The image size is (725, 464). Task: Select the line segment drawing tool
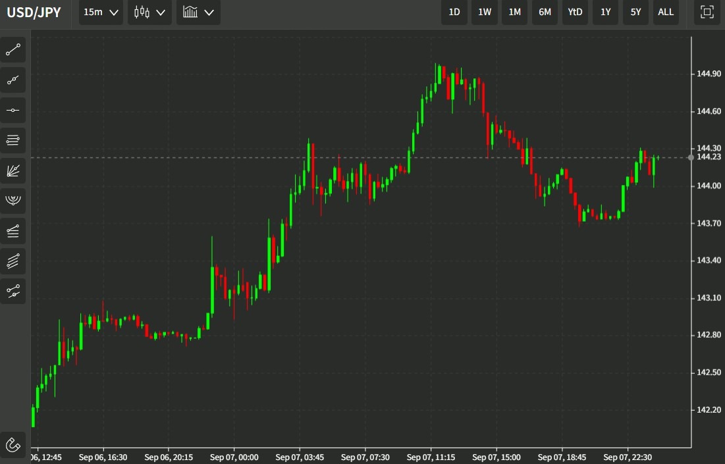[x=13, y=50]
